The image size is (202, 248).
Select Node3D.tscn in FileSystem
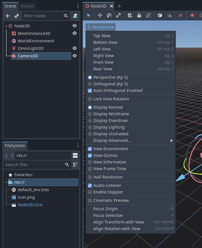(30, 205)
